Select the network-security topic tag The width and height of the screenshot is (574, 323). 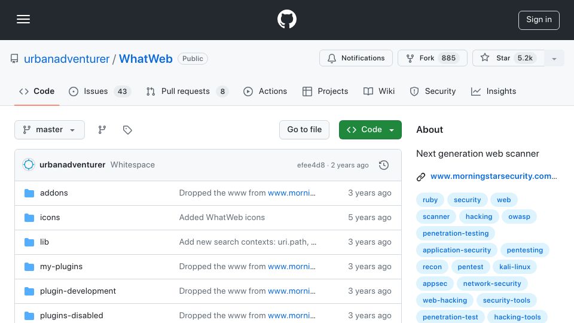click(x=492, y=284)
